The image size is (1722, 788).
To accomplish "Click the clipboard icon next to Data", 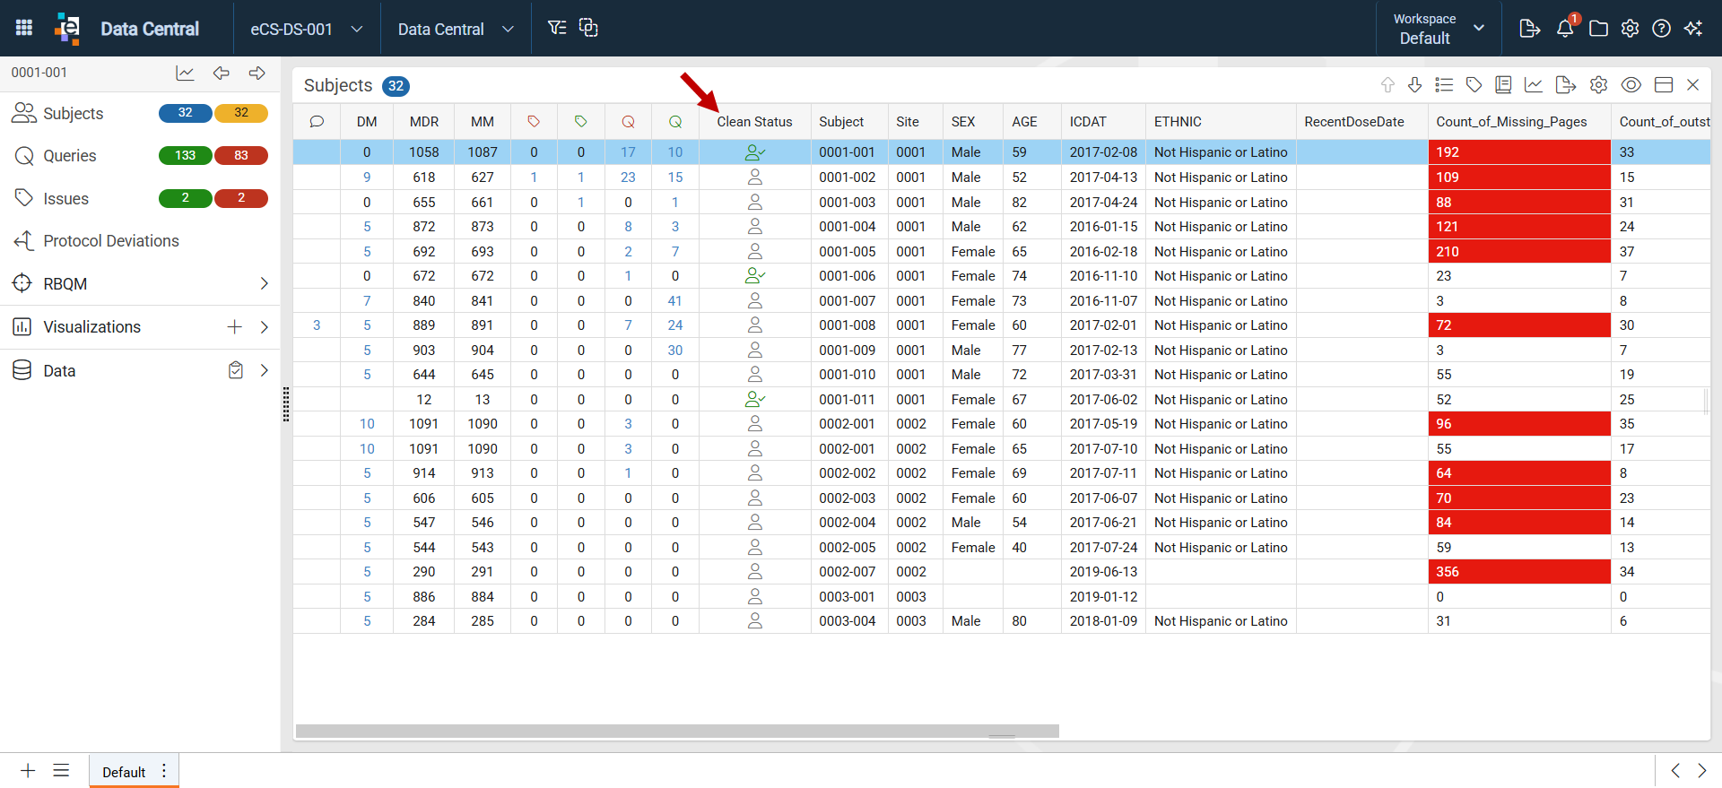I will pyautogui.click(x=236, y=370).
